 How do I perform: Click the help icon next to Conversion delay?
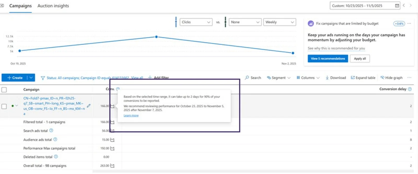410,89
